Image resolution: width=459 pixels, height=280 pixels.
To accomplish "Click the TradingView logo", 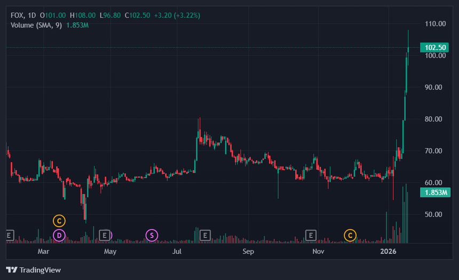I will point(34,270).
